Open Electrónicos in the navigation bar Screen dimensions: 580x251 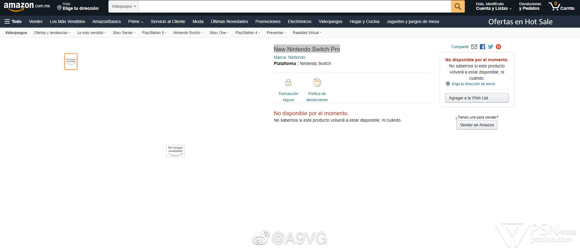(x=299, y=21)
